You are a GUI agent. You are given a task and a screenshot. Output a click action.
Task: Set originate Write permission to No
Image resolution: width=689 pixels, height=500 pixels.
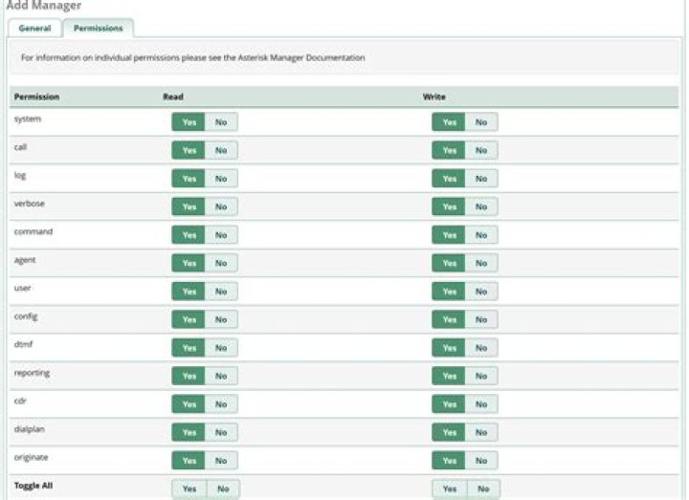(480, 461)
